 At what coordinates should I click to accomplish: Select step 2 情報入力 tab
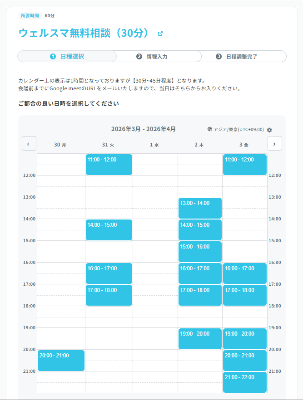152,56
